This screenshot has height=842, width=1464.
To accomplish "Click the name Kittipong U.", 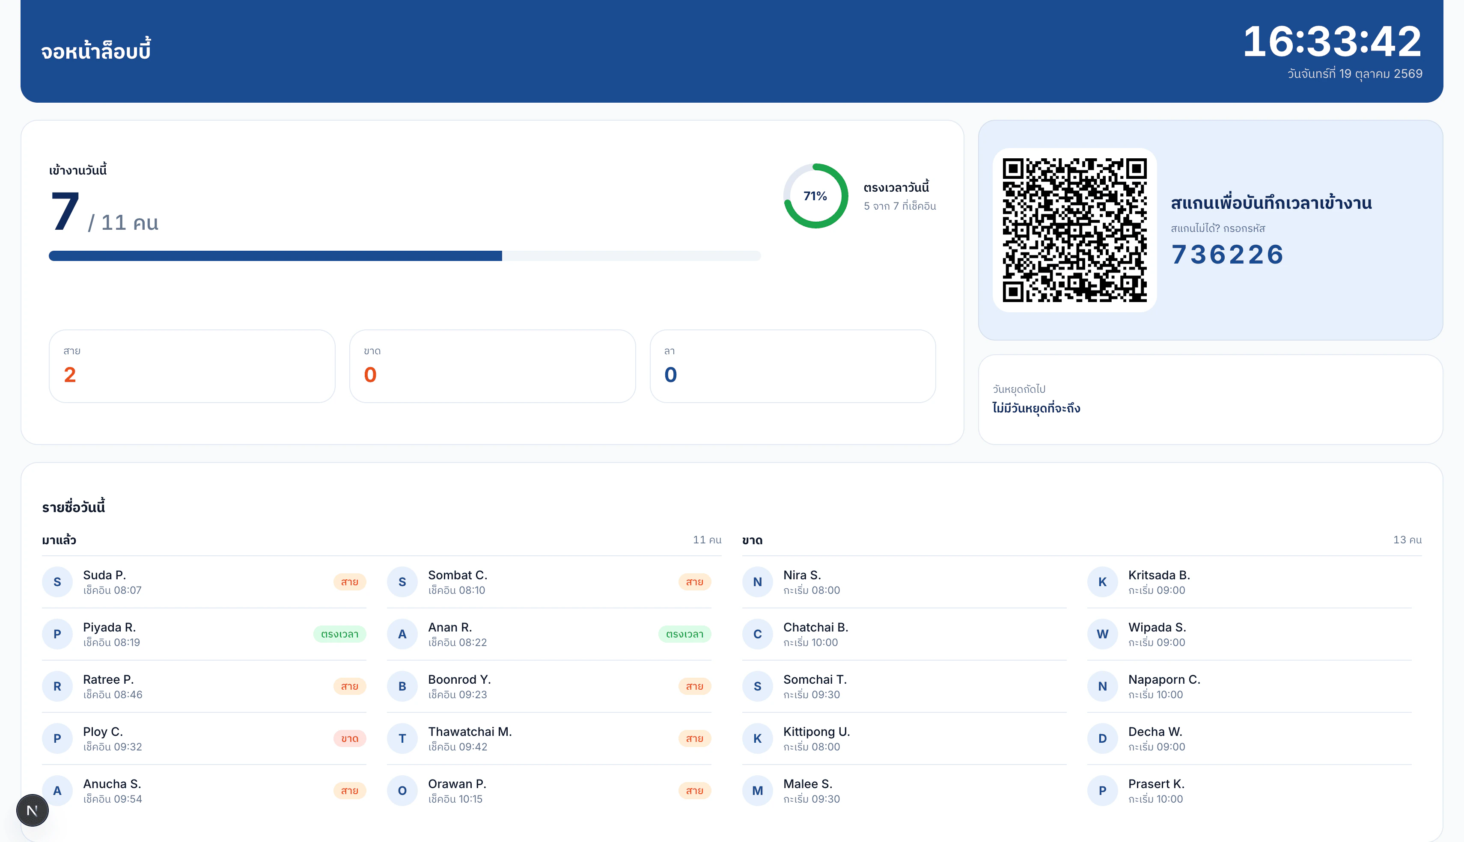I will (816, 732).
